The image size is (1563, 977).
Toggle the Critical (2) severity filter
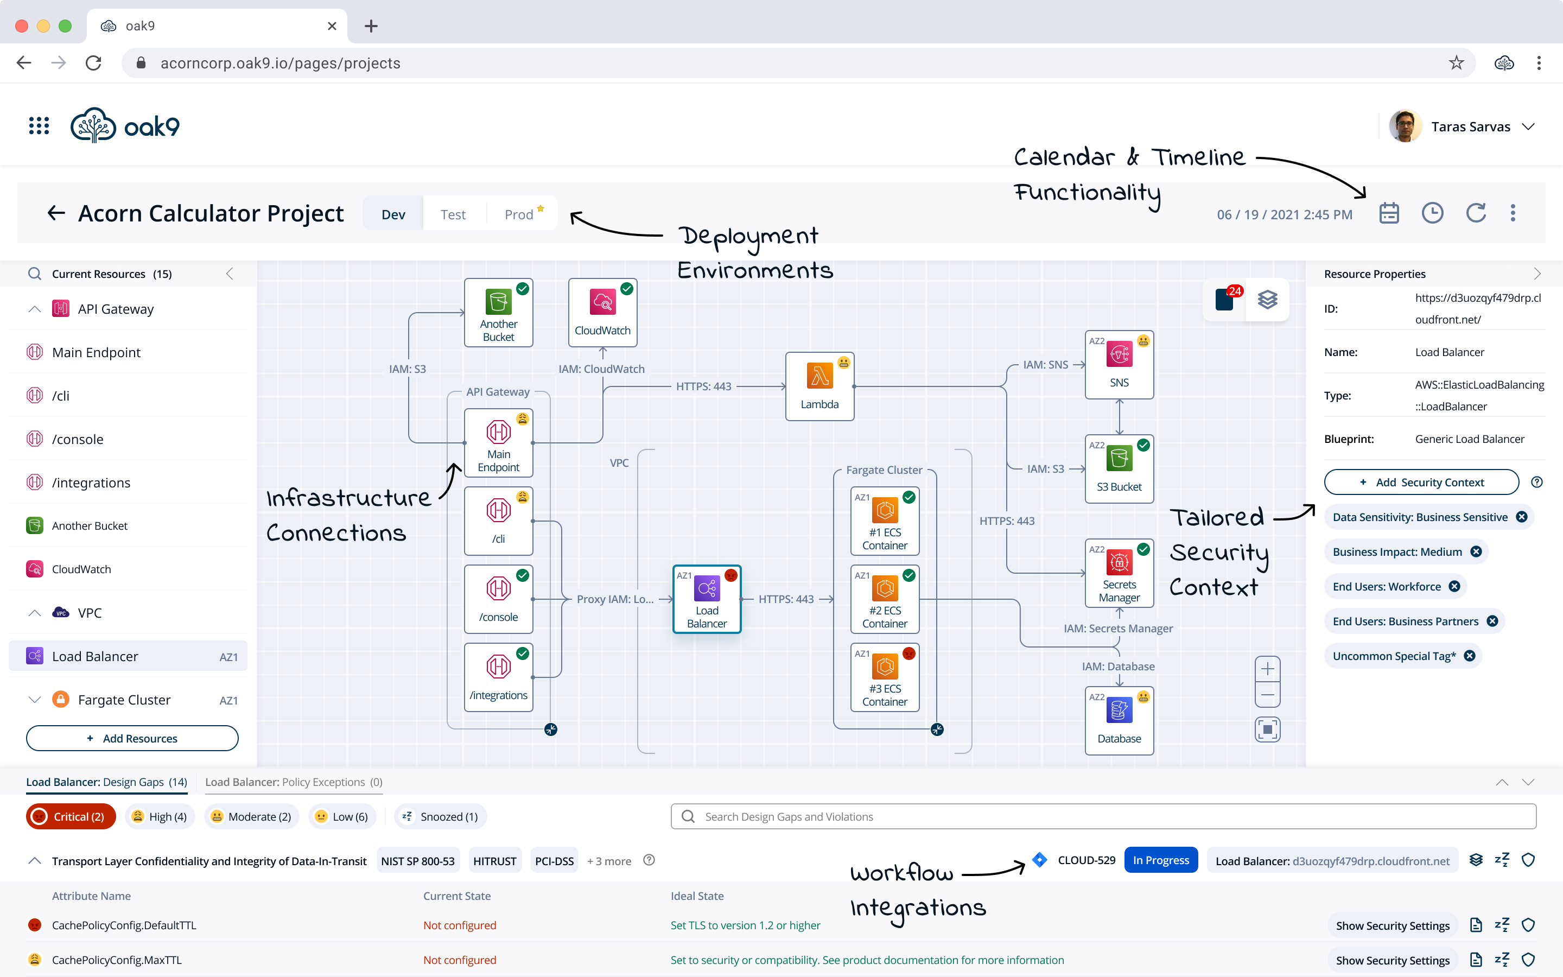pos(71,817)
